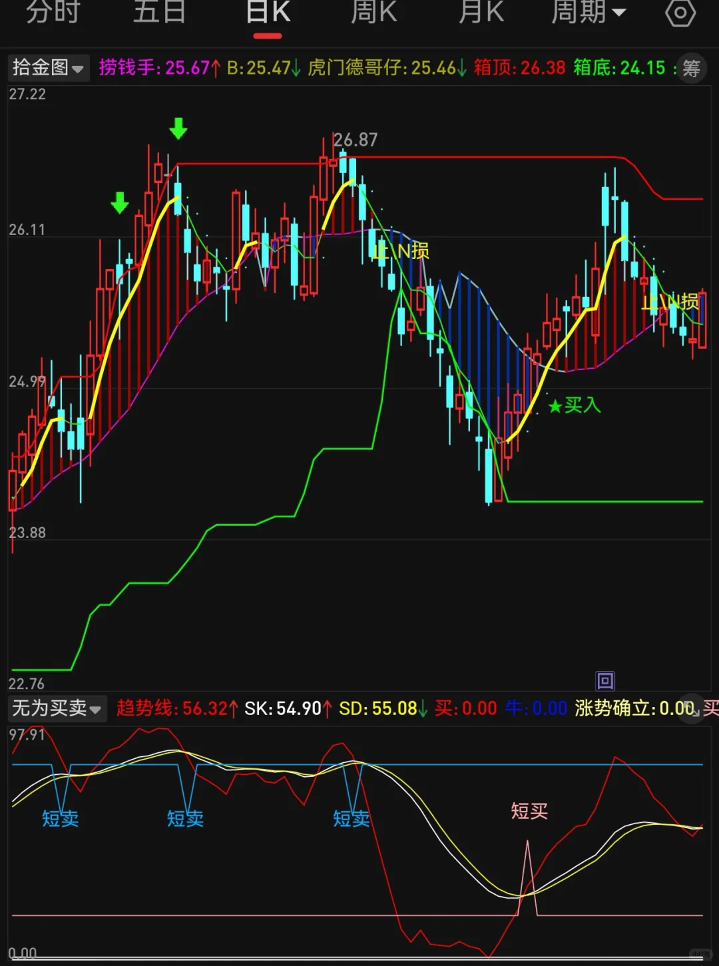Select the leftmost green down-arrow sell marker
The height and width of the screenshot is (966, 719).
pyautogui.click(x=119, y=202)
